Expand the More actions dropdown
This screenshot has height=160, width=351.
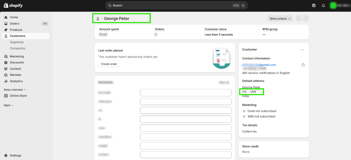point(280,18)
